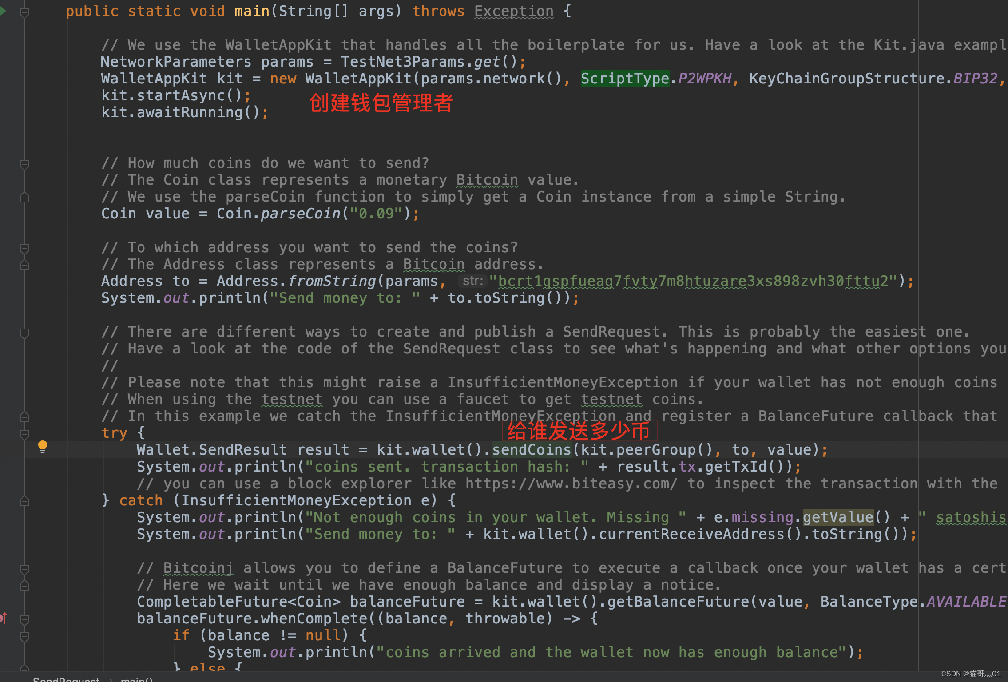Screen dimensions: 1008x682
Task: Click the green Run gutter icon beside main
Action: [x=2, y=11]
